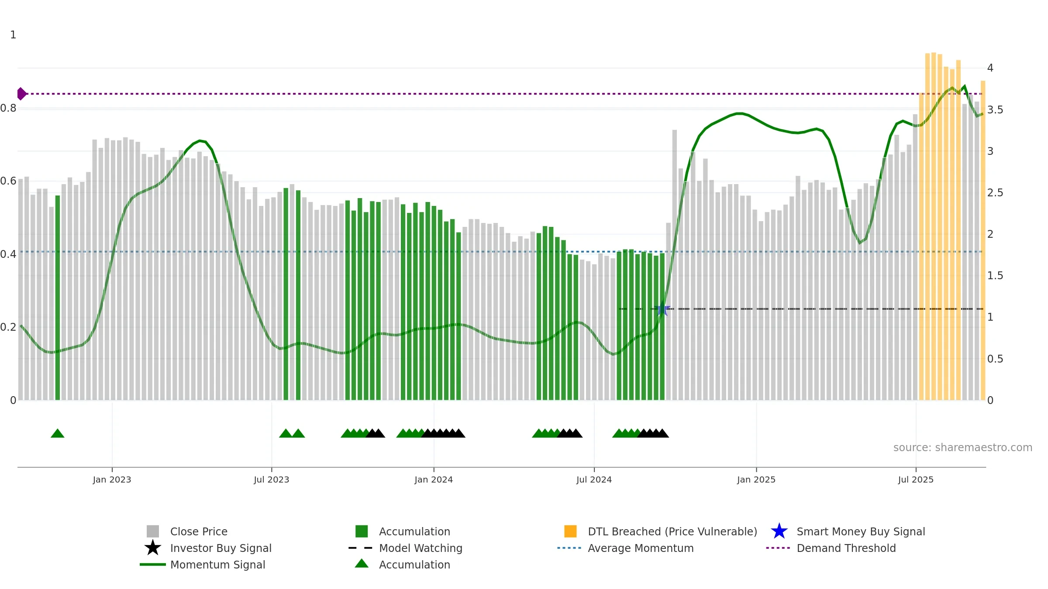Click the lone green accumulation triangle before Jan 2023
This screenshot has height=589, width=1048.
click(58, 433)
